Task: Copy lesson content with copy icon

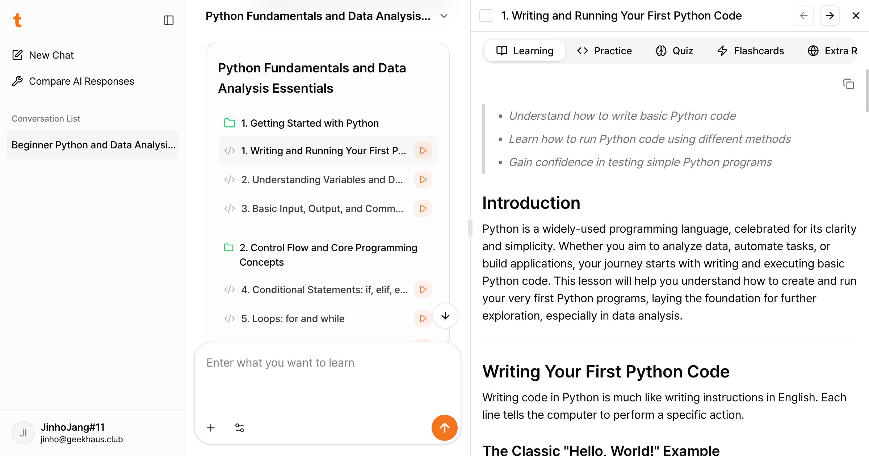Action: click(848, 84)
